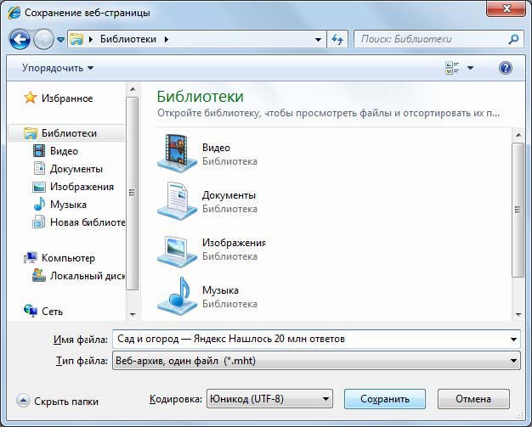Image resolution: width=532 pixels, height=427 pixels.
Task: Click the change view icon
Action: pos(452,68)
